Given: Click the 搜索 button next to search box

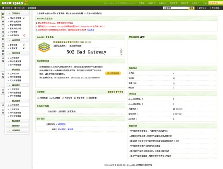Looking at the screenshot, I should [x=191, y=8].
